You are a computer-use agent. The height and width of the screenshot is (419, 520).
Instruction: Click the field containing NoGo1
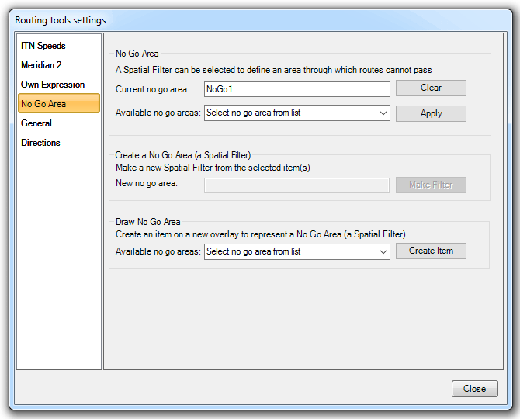[x=296, y=89]
